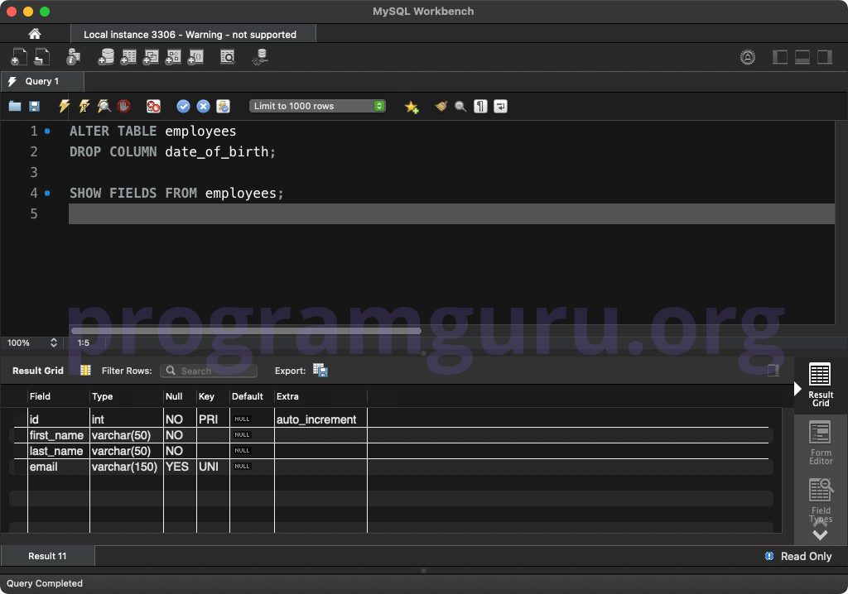Create a new table icon
The image size is (848, 594).
coord(128,57)
